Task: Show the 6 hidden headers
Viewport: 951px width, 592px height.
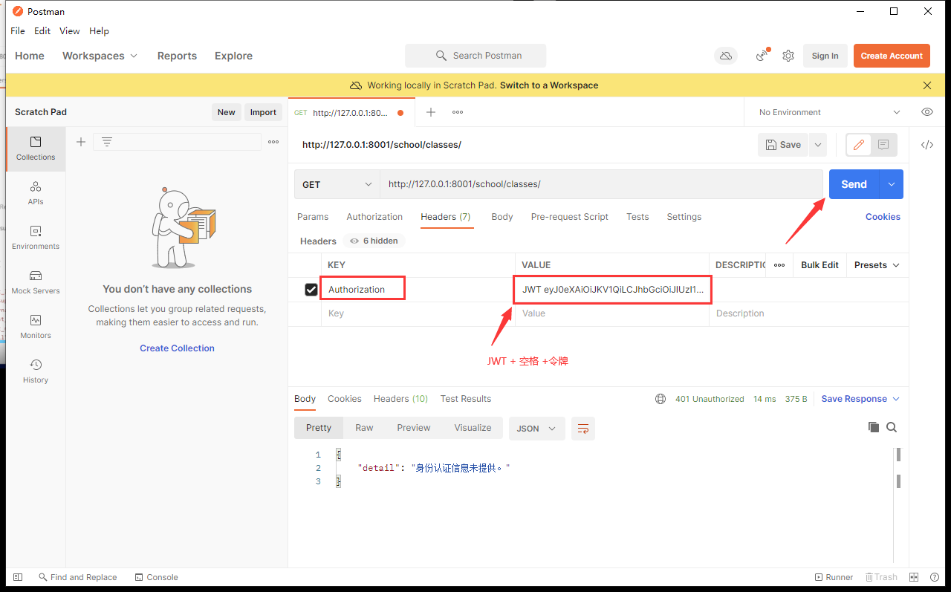Action: click(x=374, y=241)
